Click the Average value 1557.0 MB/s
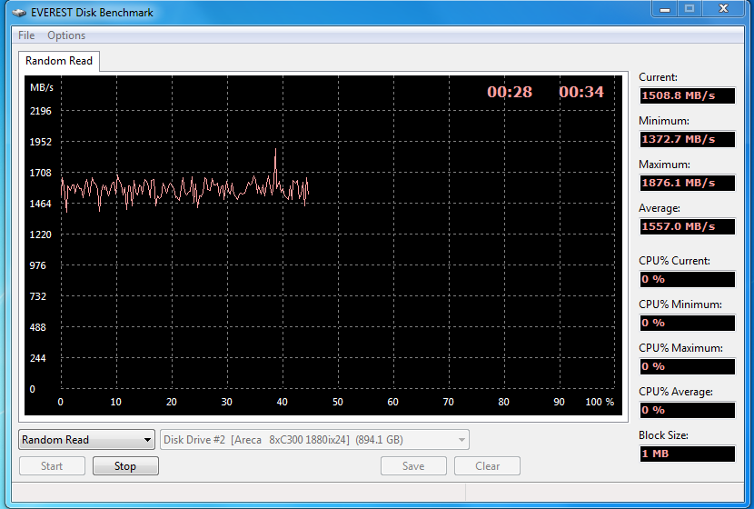754x509 pixels. coord(687,226)
